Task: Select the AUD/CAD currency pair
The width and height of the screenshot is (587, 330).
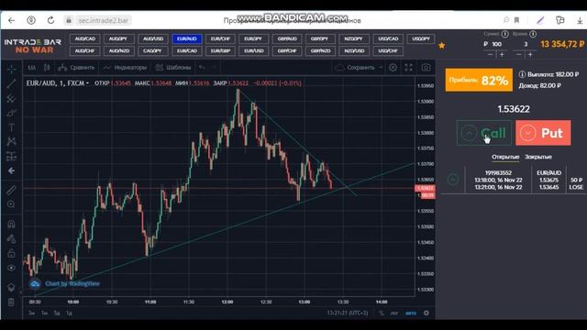Action: (x=85, y=38)
